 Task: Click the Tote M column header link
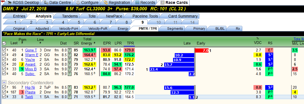click(299, 39)
